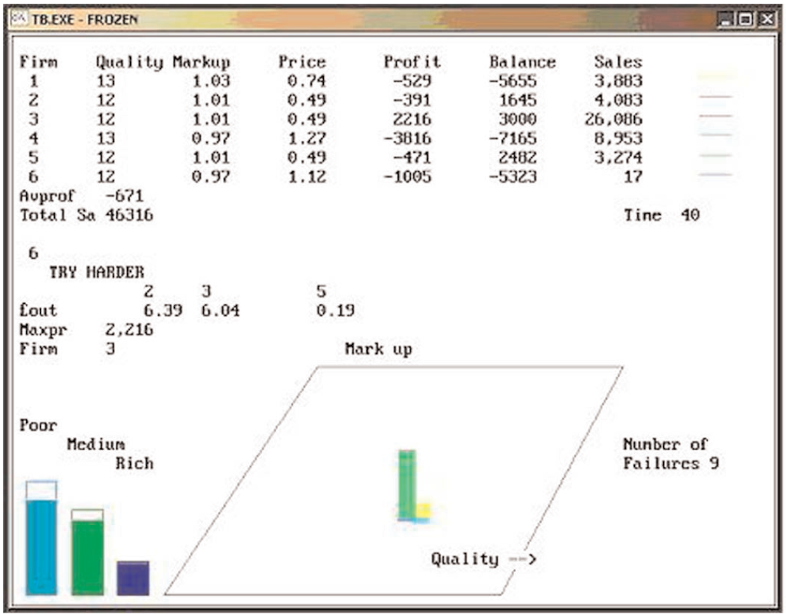The width and height of the screenshot is (786, 614).
Task: Click the Number of Failures 9 label
Action: pos(670,454)
